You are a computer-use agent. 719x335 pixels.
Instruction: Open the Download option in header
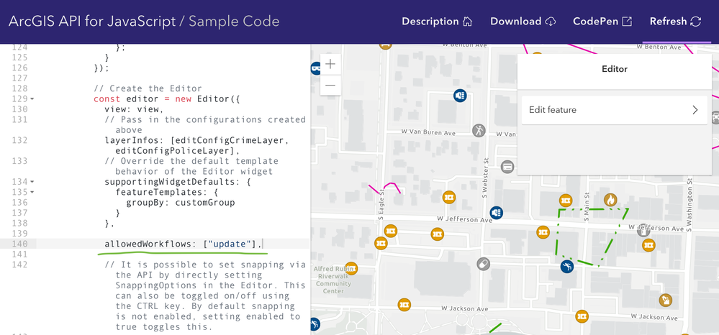click(523, 22)
